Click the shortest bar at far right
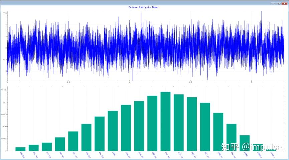289x160 pixels. pos(271,150)
